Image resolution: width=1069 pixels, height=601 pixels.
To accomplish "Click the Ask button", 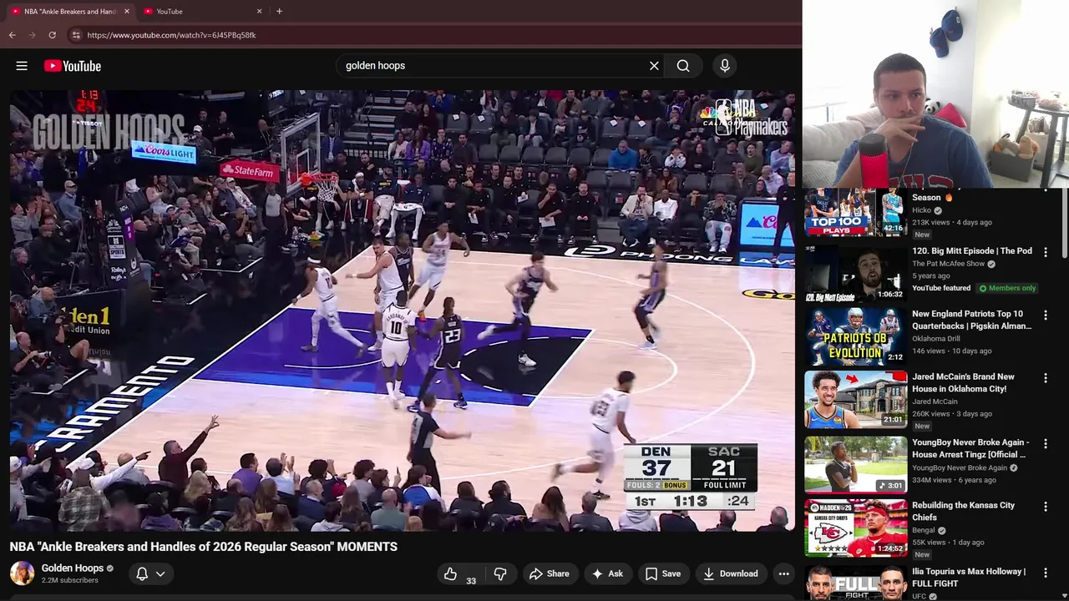I will click(607, 573).
